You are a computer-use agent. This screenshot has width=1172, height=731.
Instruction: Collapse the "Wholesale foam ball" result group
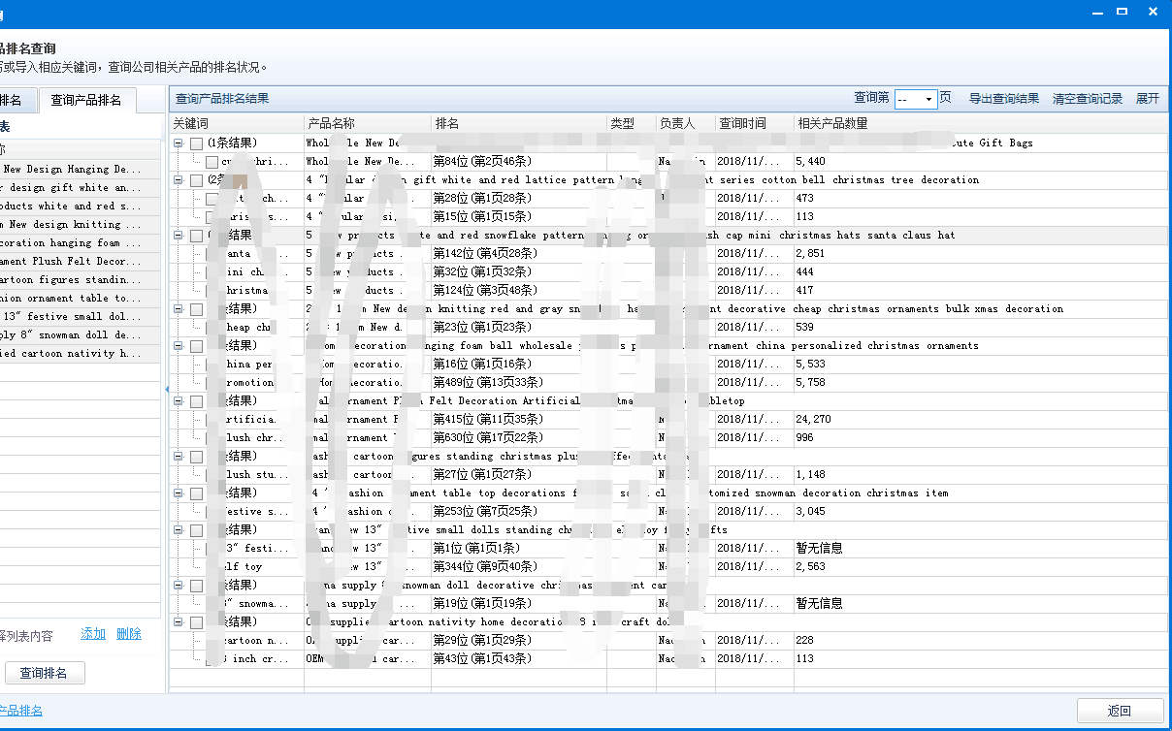click(179, 346)
